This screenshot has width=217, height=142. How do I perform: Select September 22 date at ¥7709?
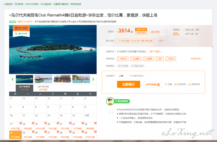pos(78,126)
